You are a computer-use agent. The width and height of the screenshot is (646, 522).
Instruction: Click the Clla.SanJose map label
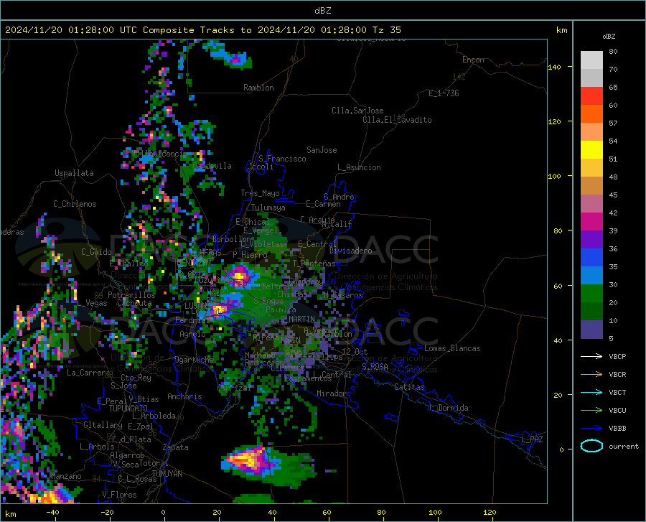tap(357, 111)
